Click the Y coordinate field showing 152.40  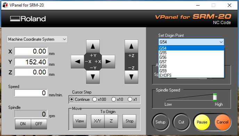click(31, 62)
